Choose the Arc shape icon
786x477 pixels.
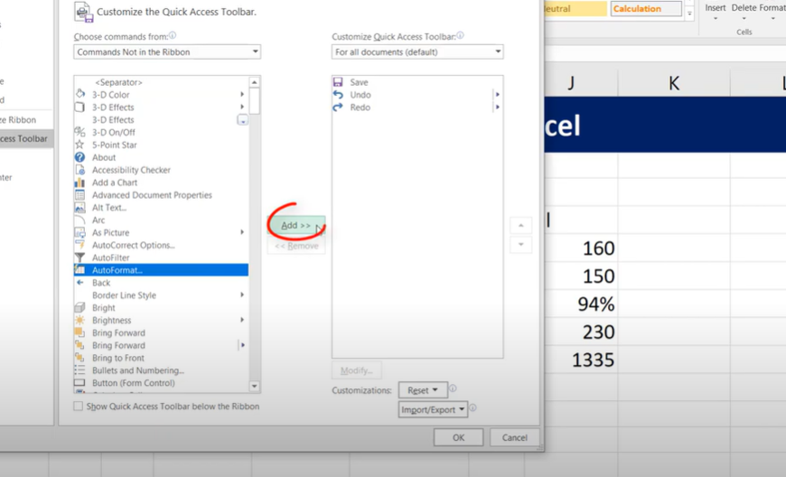coord(80,220)
